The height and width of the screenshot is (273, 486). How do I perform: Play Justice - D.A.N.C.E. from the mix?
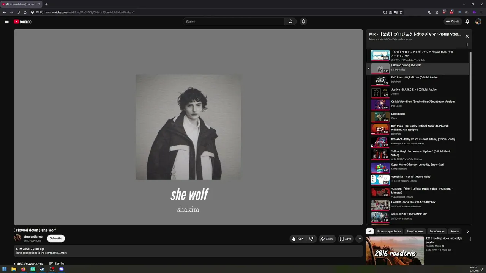pos(418,93)
